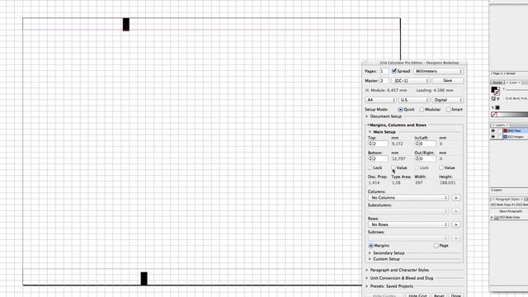Select Quick setup mode

pyautogui.click(x=400, y=110)
